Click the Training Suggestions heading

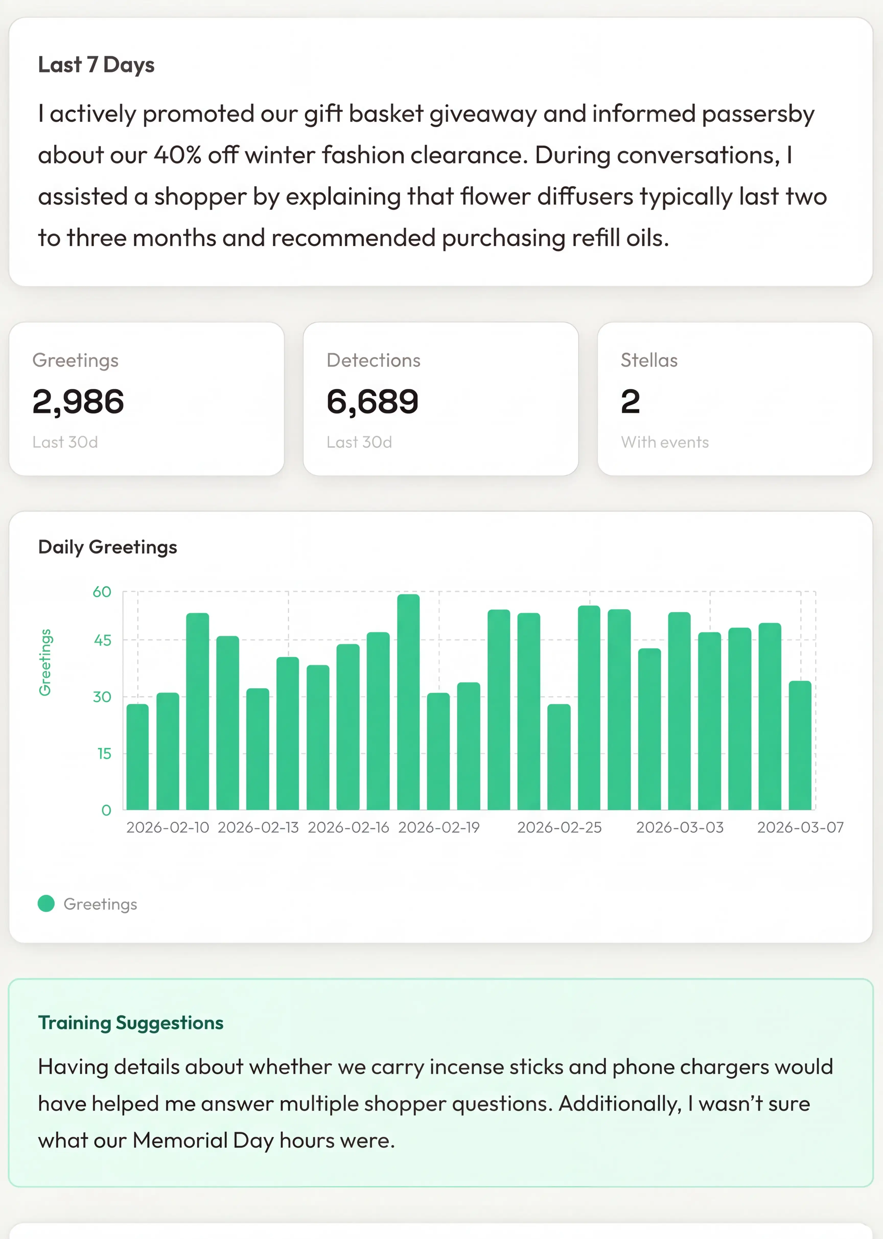pos(131,1022)
